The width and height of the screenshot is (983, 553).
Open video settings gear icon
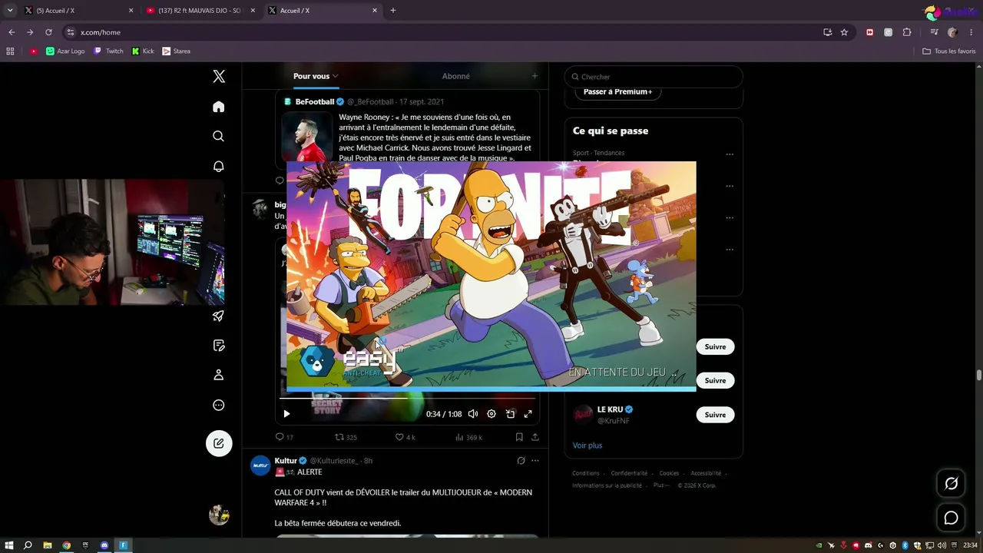pos(491,414)
